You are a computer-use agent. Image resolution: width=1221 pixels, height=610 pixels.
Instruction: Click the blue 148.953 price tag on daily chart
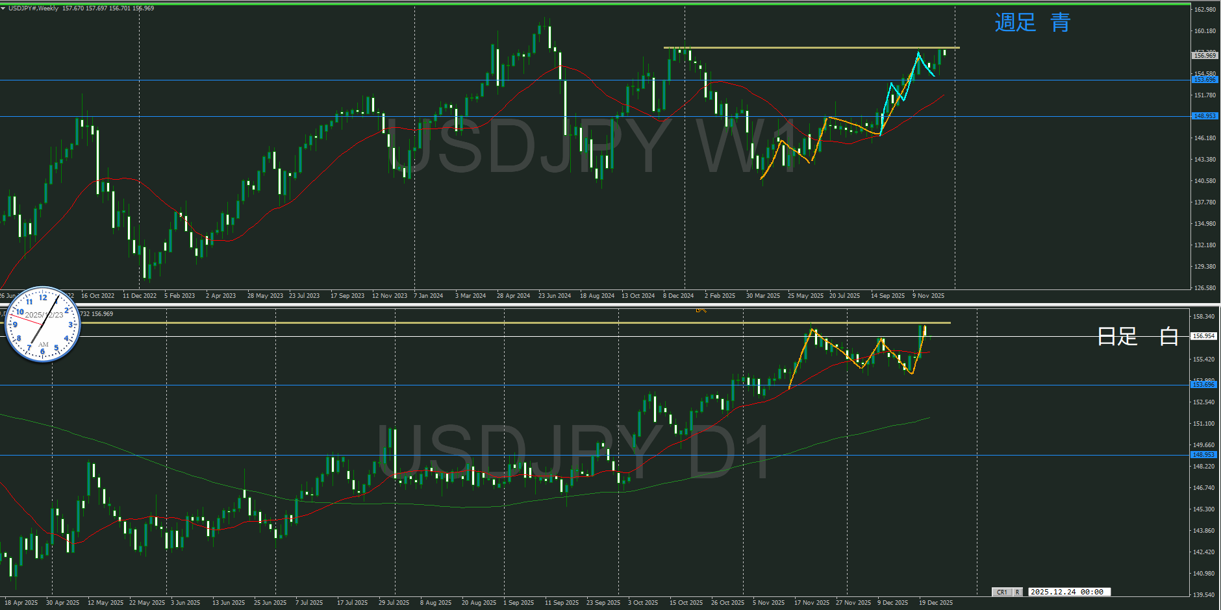tap(1203, 455)
